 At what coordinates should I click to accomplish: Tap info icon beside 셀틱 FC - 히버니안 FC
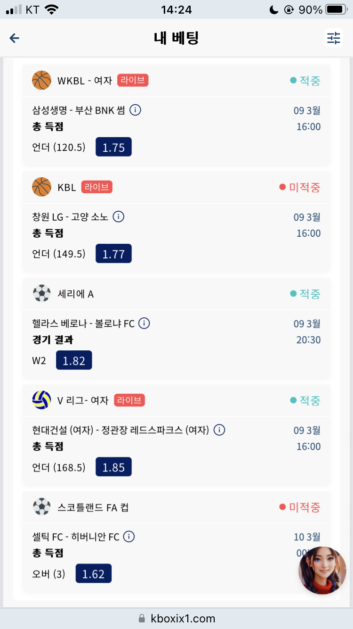click(x=129, y=537)
